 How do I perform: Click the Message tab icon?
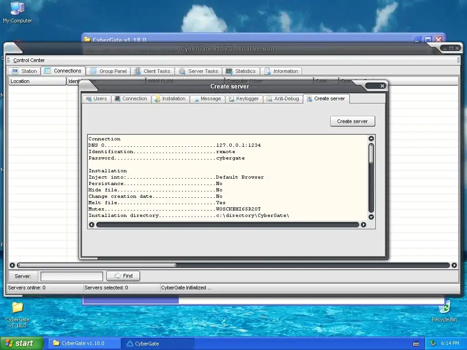[196, 100]
